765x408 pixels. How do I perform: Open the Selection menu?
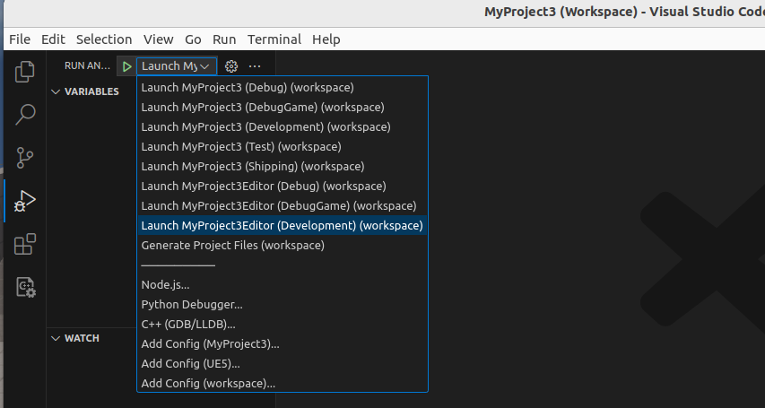(104, 39)
